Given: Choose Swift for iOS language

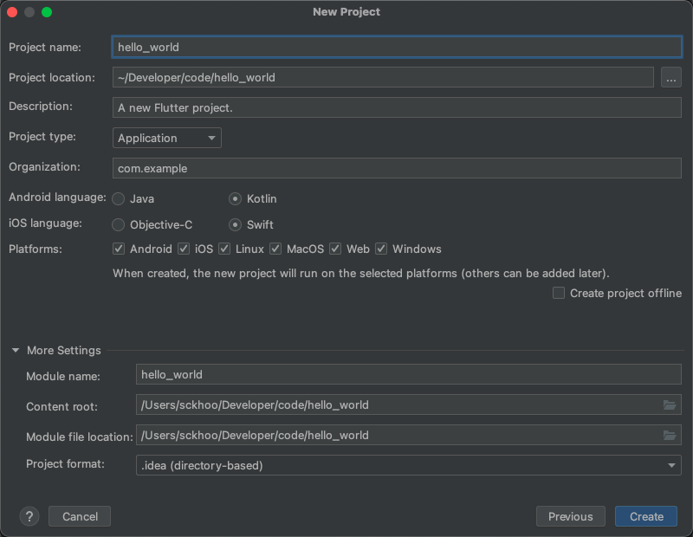Looking at the screenshot, I should (235, 225).
